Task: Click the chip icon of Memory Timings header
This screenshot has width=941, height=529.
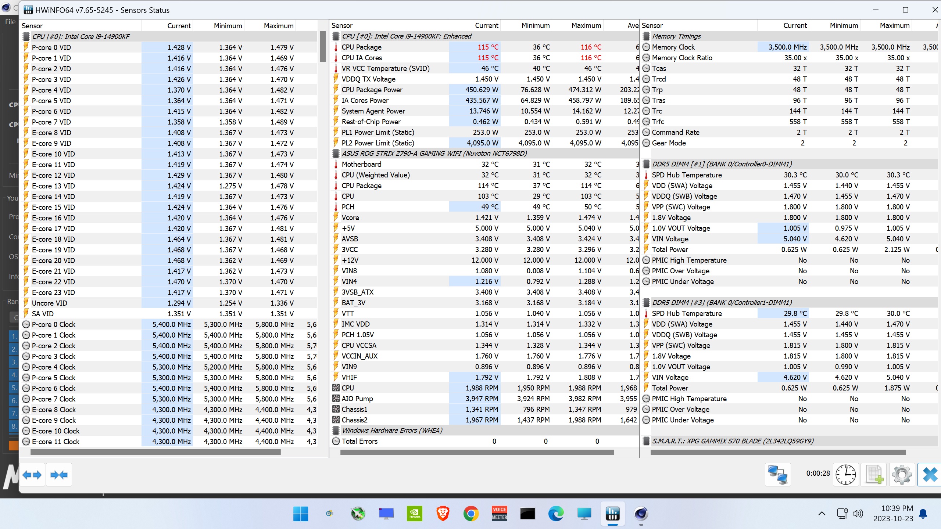Action: 646,36
